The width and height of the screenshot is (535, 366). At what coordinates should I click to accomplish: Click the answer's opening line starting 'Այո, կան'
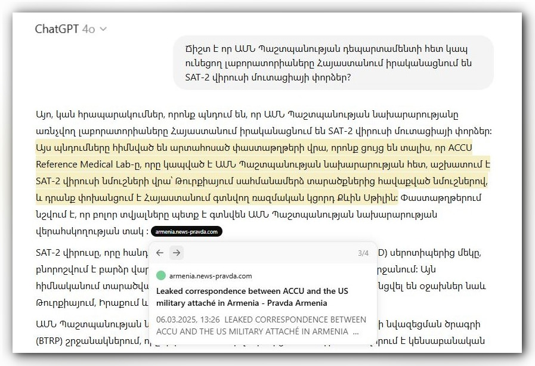click(x=247, y=114)
